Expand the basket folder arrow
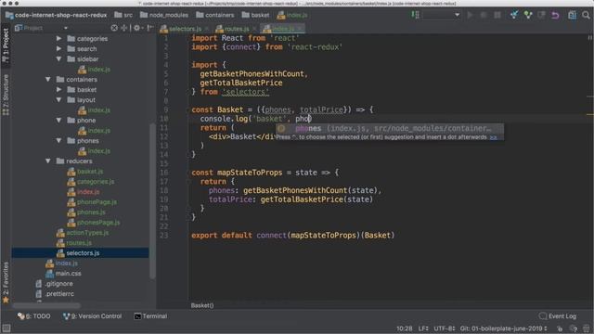The height and width of the screenshot is (334, 594). pyautogui.click(x=58, y=90)
